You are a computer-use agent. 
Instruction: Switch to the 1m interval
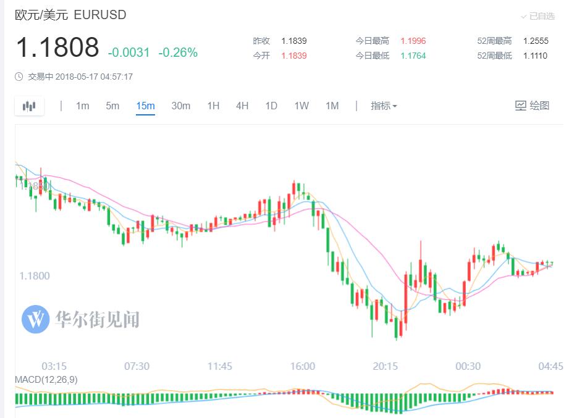83,106
